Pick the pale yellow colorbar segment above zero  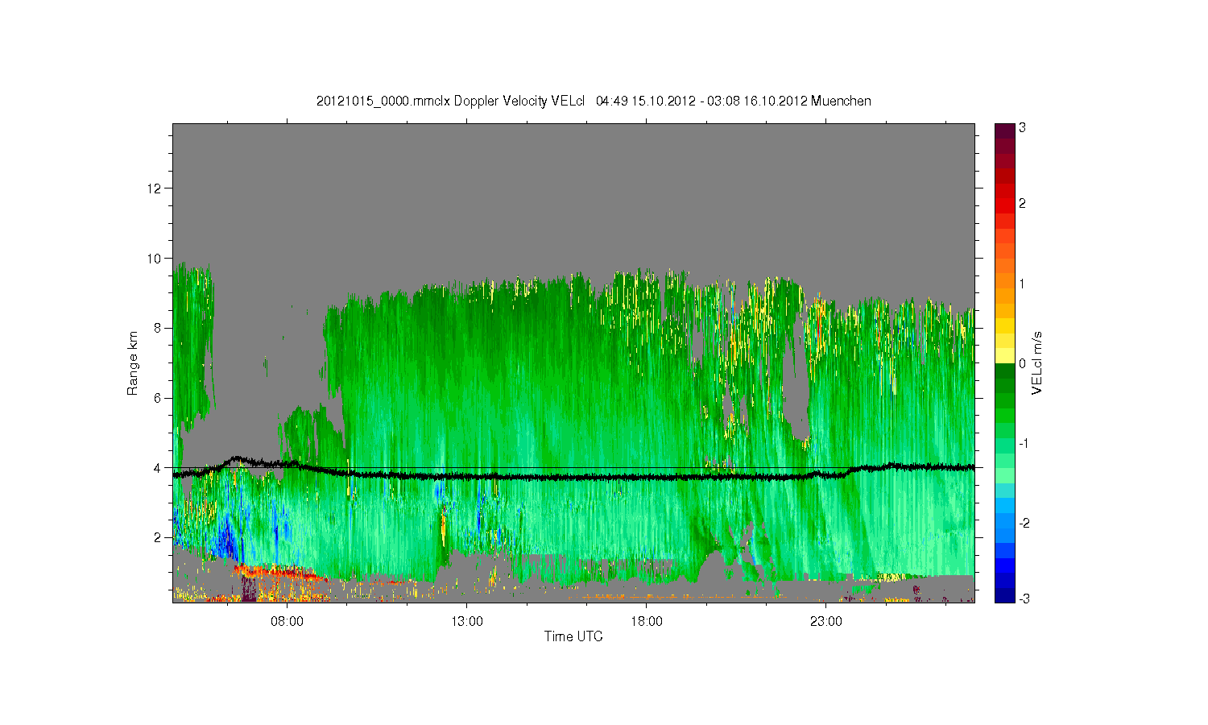pos(1004,355)
